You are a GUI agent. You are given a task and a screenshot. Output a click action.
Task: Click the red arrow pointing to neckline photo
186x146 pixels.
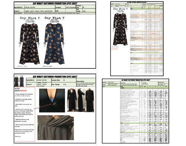tap(43, 106)
